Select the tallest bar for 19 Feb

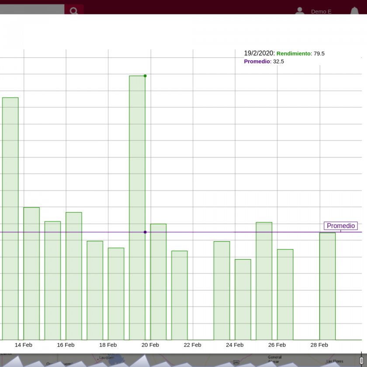click(x=137, y=208)
